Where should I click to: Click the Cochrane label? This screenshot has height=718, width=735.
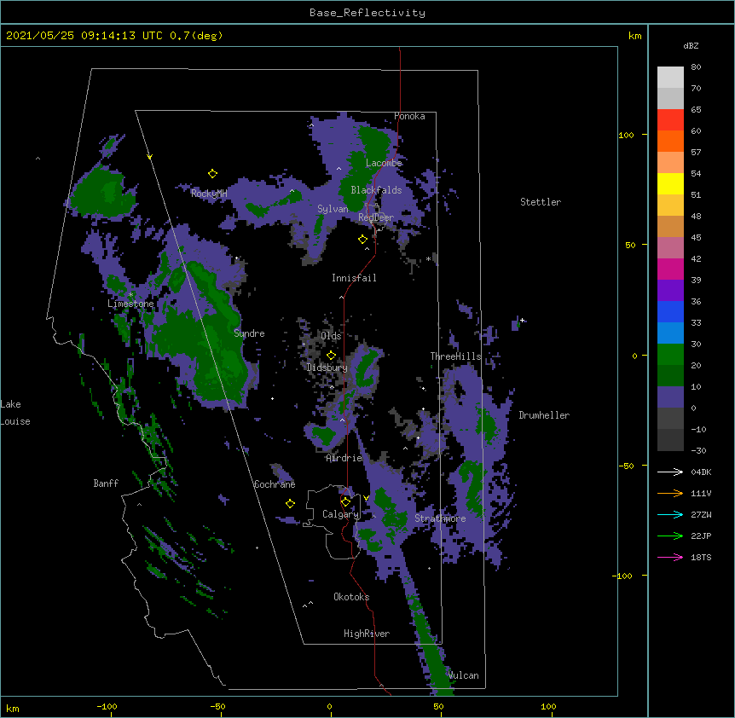click(x=275, y=484)
